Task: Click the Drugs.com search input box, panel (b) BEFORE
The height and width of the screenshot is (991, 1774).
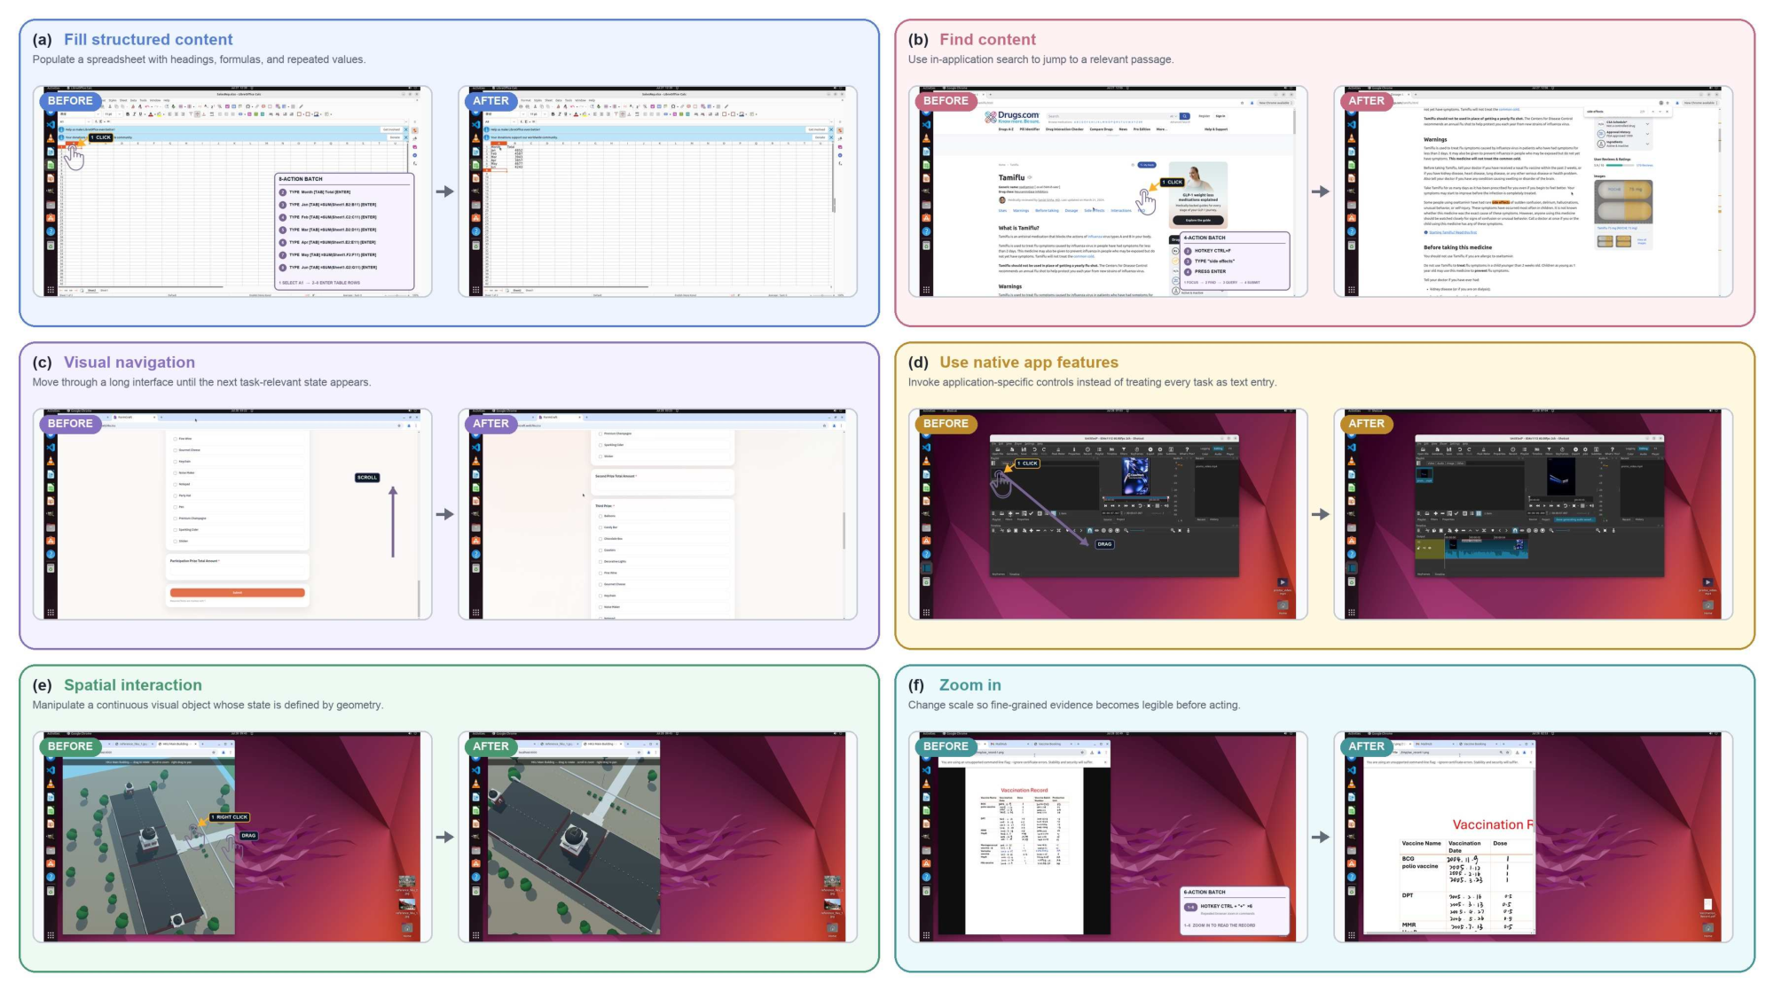Action: click(x=1107, y=116)
